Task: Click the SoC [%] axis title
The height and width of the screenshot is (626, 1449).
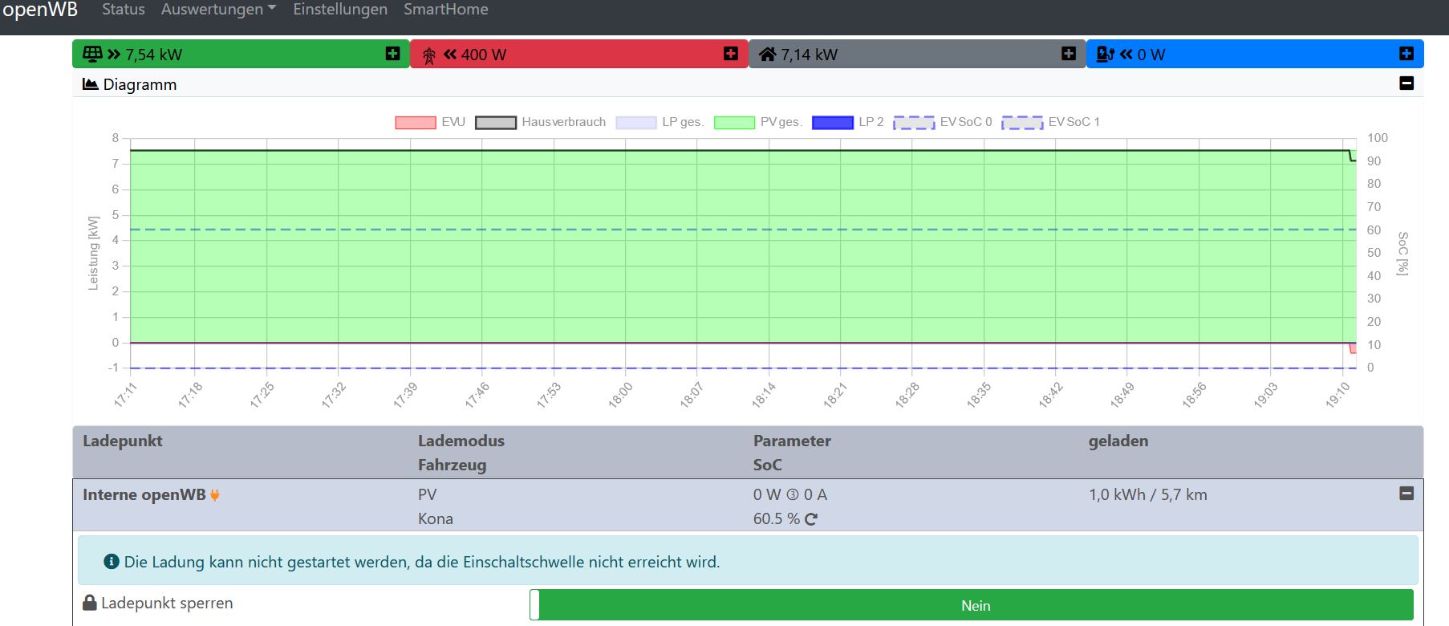Action: (1402, 254)
